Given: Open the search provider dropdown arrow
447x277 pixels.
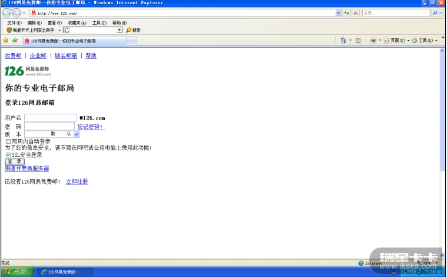Looking at the screenshot, I should coord(441,13).
